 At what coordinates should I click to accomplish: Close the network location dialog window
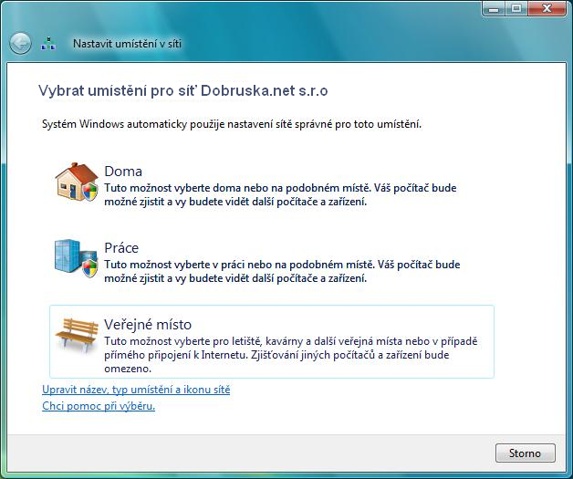[546, 8]
